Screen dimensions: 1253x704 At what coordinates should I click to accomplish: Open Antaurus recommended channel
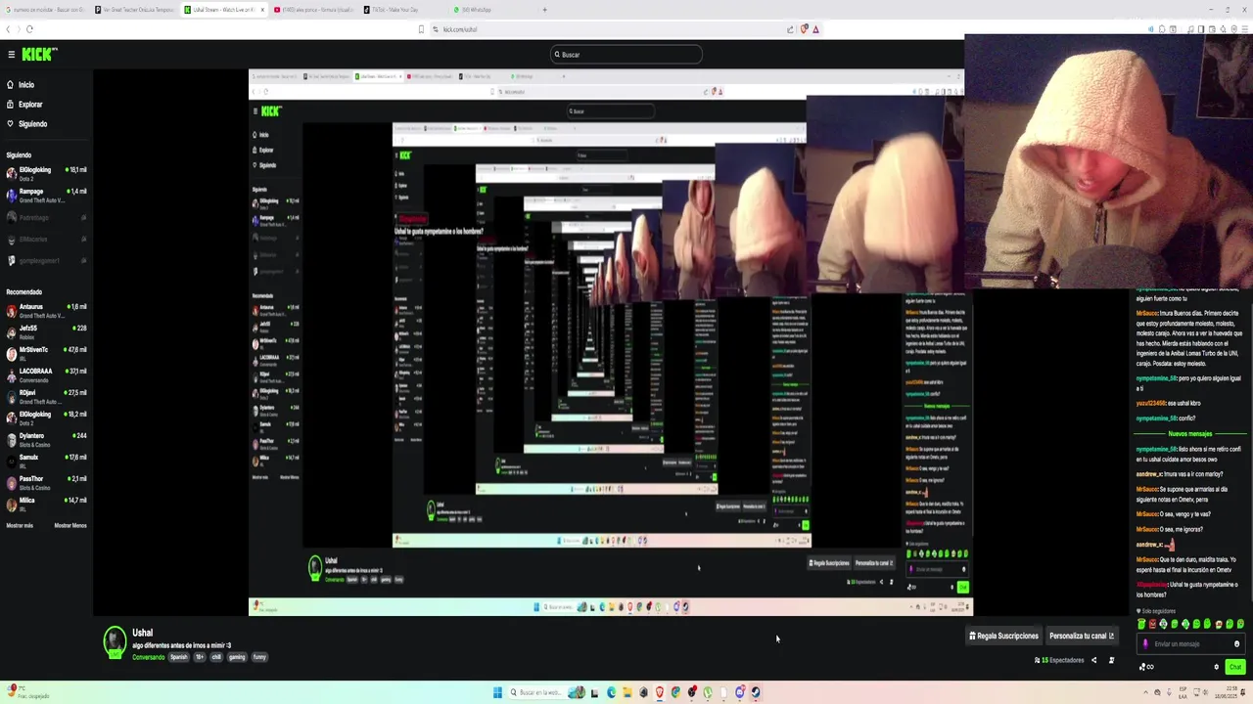coord(46,310)
